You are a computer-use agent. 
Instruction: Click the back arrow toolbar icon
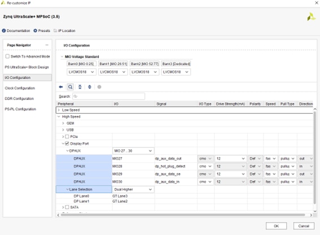(60, 87)
